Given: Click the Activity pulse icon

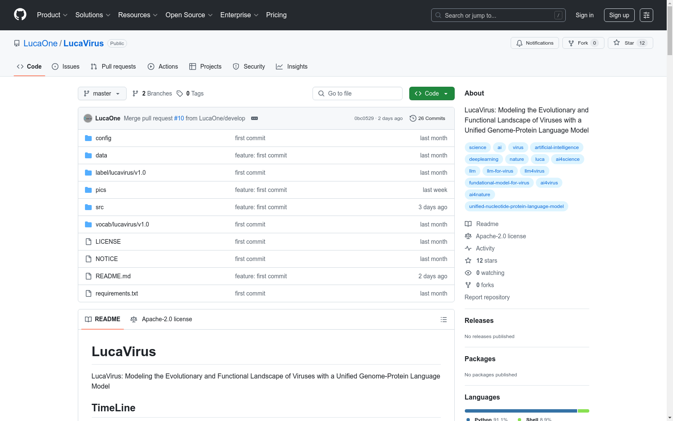Looking at the screenshot, I should tap(468, 248).
